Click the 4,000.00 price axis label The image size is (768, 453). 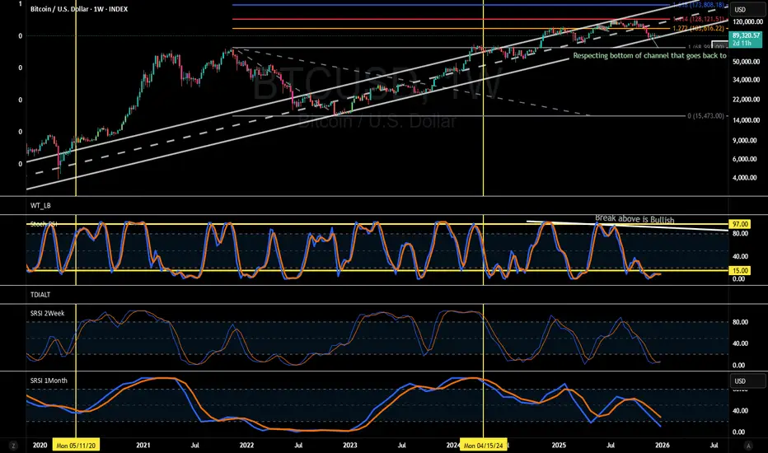pyautogui.click(x=745, y=178)
